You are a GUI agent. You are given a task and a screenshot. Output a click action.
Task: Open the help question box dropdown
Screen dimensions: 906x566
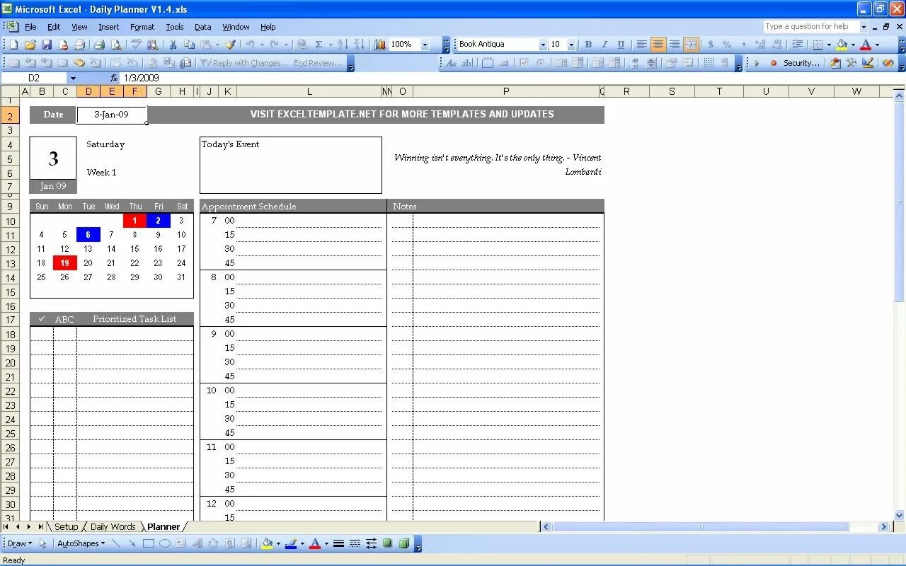[x=864, y=27]
